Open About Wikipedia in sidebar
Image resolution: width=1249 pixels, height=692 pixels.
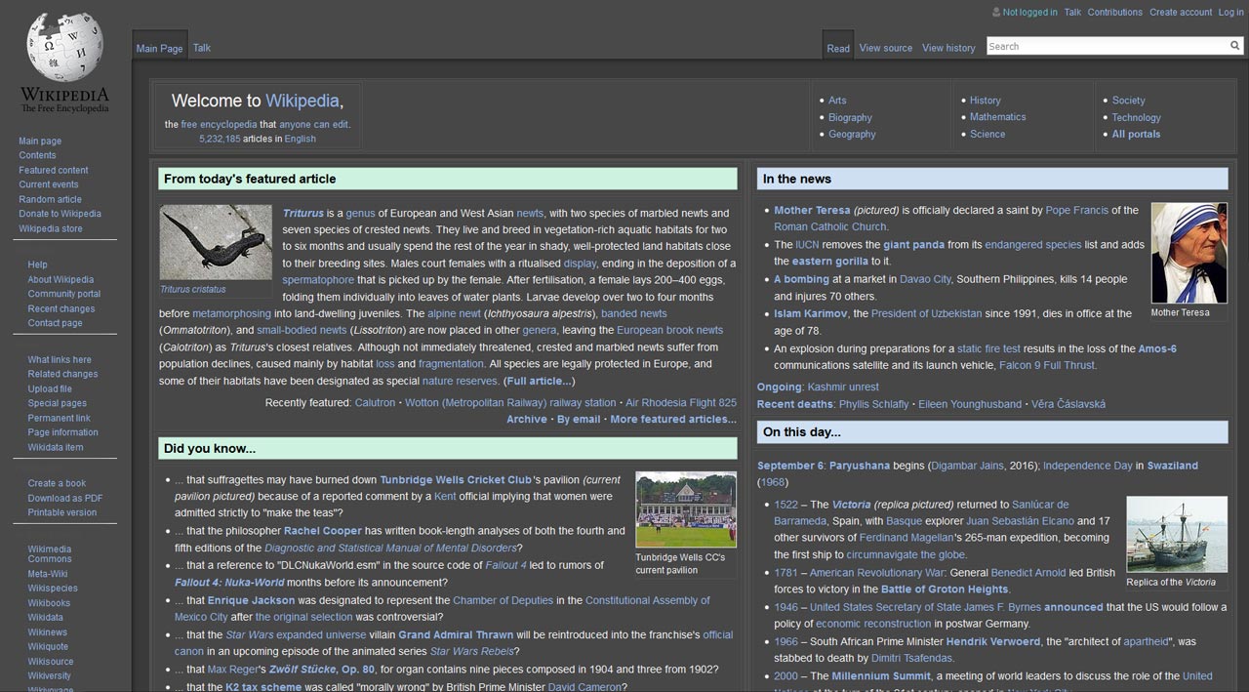pyautogui.click(x=60, y=279)
